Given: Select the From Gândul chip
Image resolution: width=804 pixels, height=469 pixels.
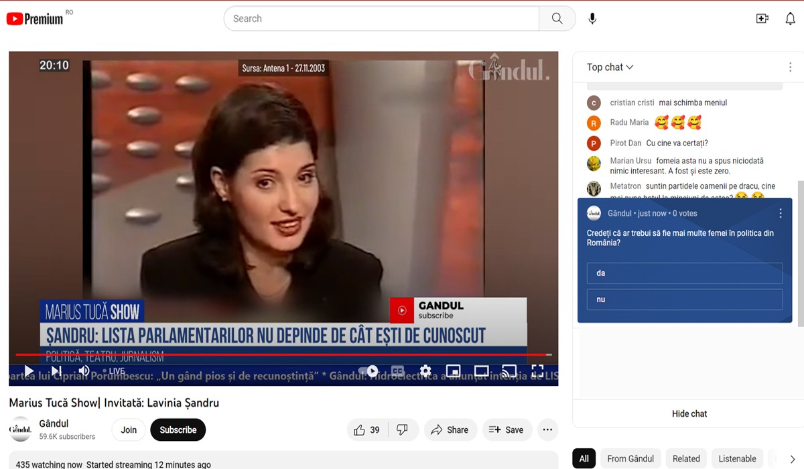Looking at the screenshot, I should tap(630, 459).
